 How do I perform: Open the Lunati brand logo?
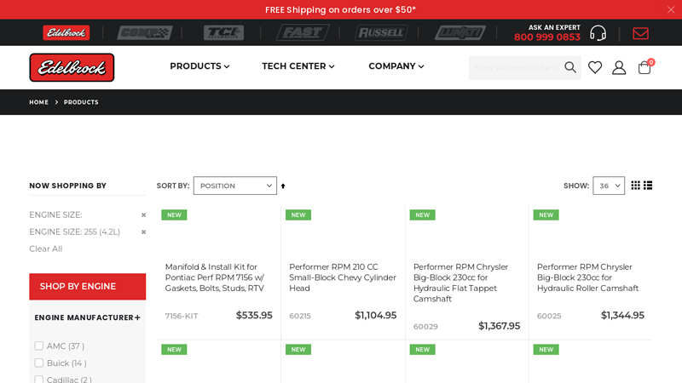point(460,32)
